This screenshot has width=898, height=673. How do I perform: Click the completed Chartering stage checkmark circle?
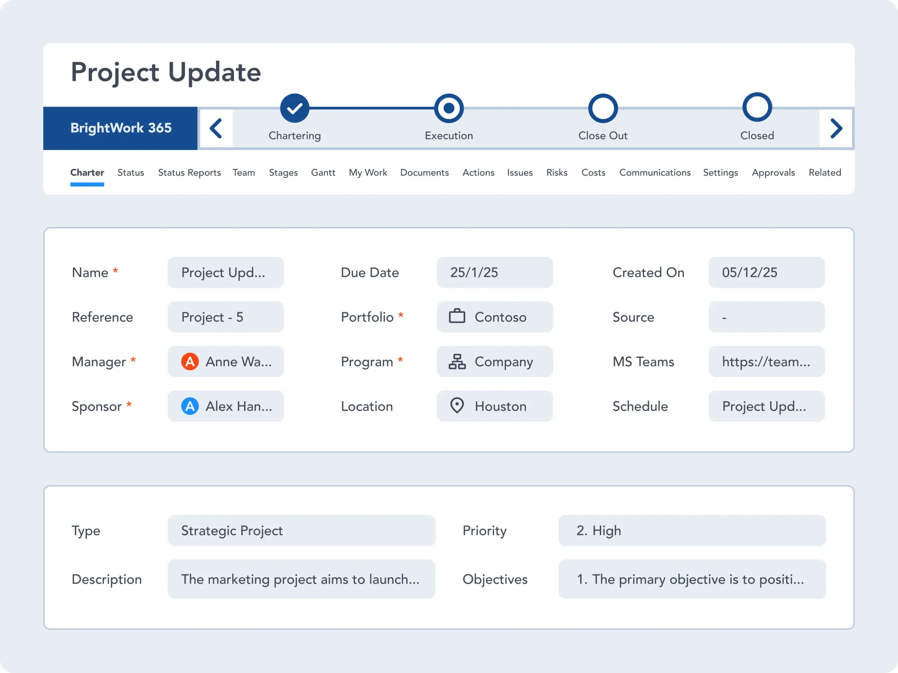point(294,108)
